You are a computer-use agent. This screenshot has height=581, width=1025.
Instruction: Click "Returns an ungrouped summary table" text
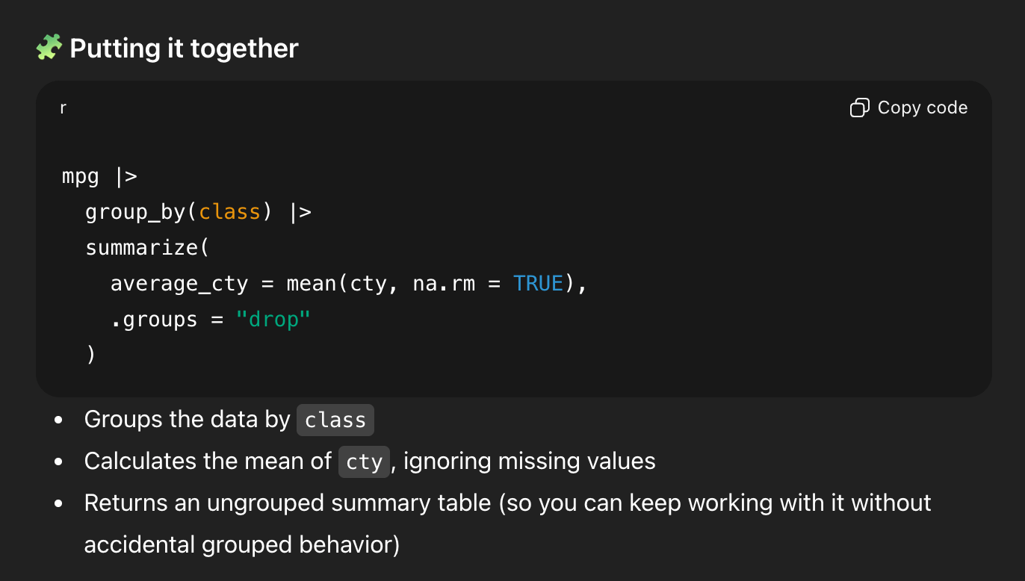pos(288,503)
